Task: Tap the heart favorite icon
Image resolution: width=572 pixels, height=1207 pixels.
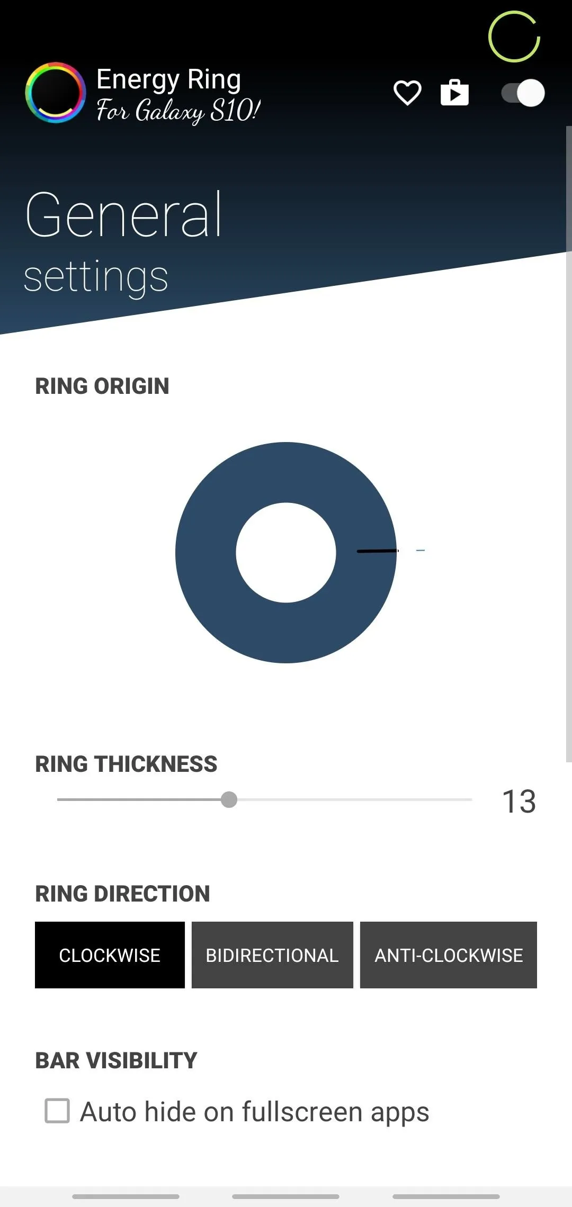Action: (x=407, y=93)
